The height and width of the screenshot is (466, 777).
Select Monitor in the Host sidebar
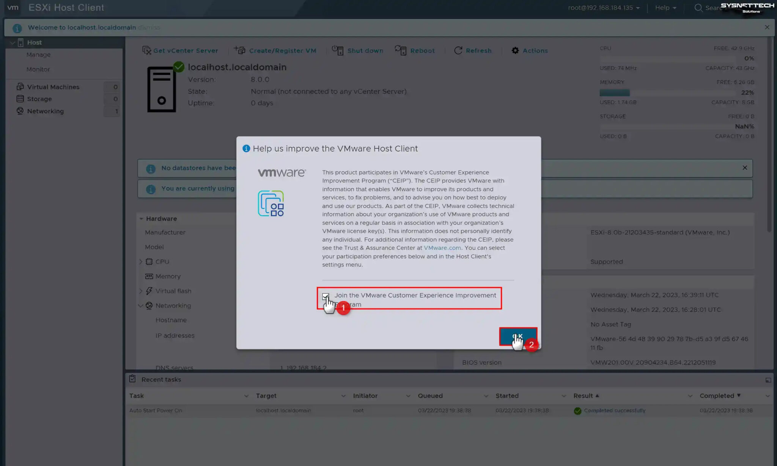pos(38,69)
